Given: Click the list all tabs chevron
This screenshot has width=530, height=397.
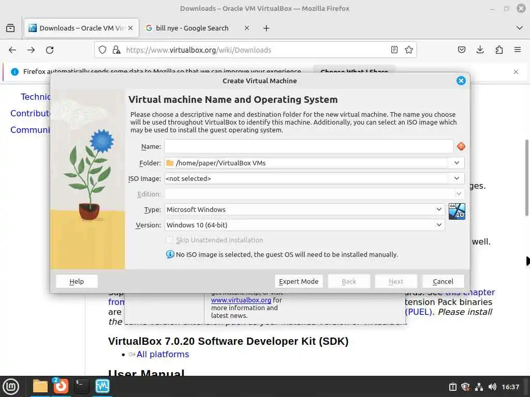Looking at the screenshot, I should click(x=520, y=28).
